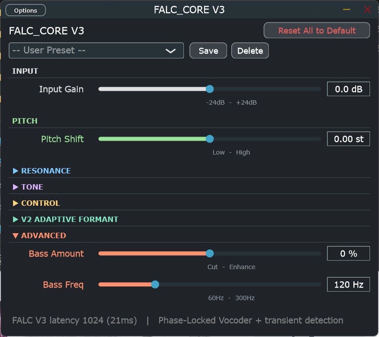This screenshot has height=337, width=379.
Task: Click the INPUT section header
Action: tap(25, 71)
